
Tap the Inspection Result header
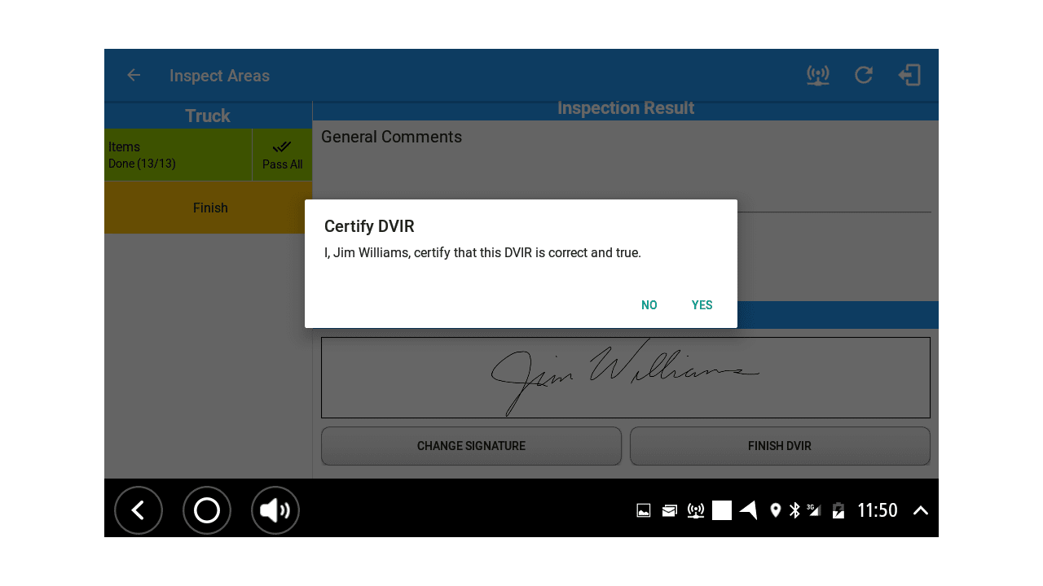coord(626,109)
